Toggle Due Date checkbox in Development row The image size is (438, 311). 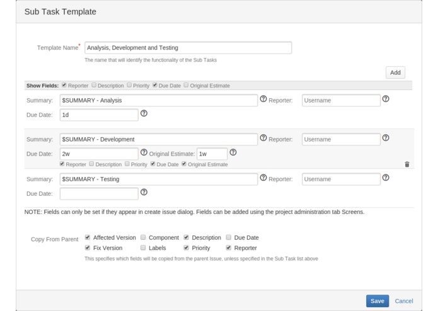point(153,164)
